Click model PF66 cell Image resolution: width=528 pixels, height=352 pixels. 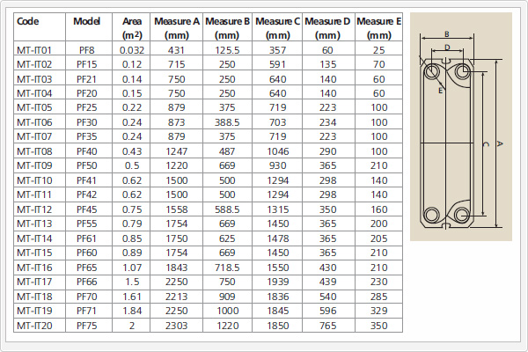(87, 282)
